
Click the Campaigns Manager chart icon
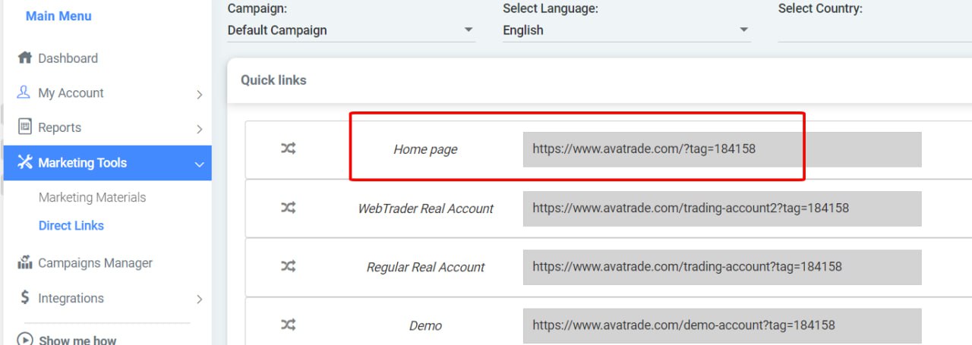pyautogui.click(x=25, y=263)
